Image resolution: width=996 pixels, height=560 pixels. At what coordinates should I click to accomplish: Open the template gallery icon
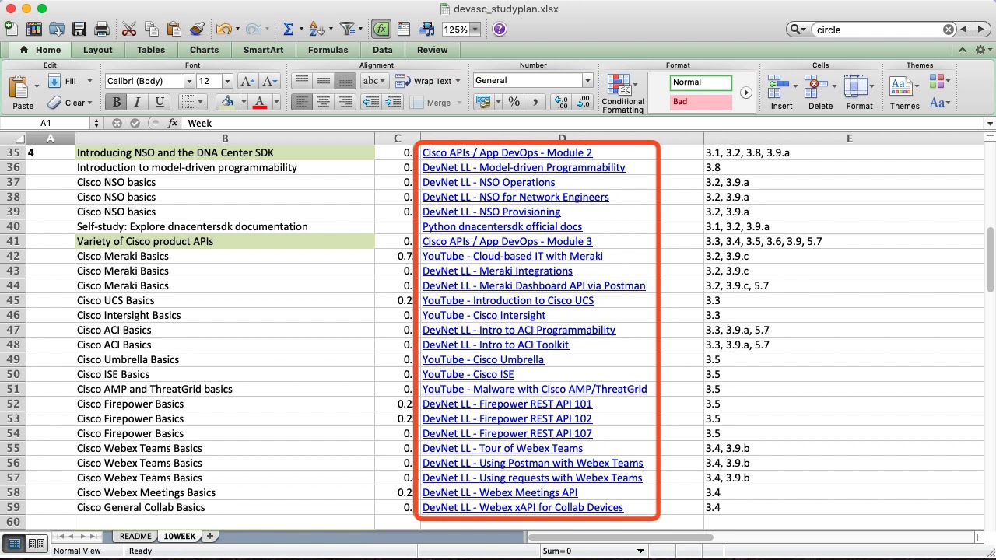33,29
